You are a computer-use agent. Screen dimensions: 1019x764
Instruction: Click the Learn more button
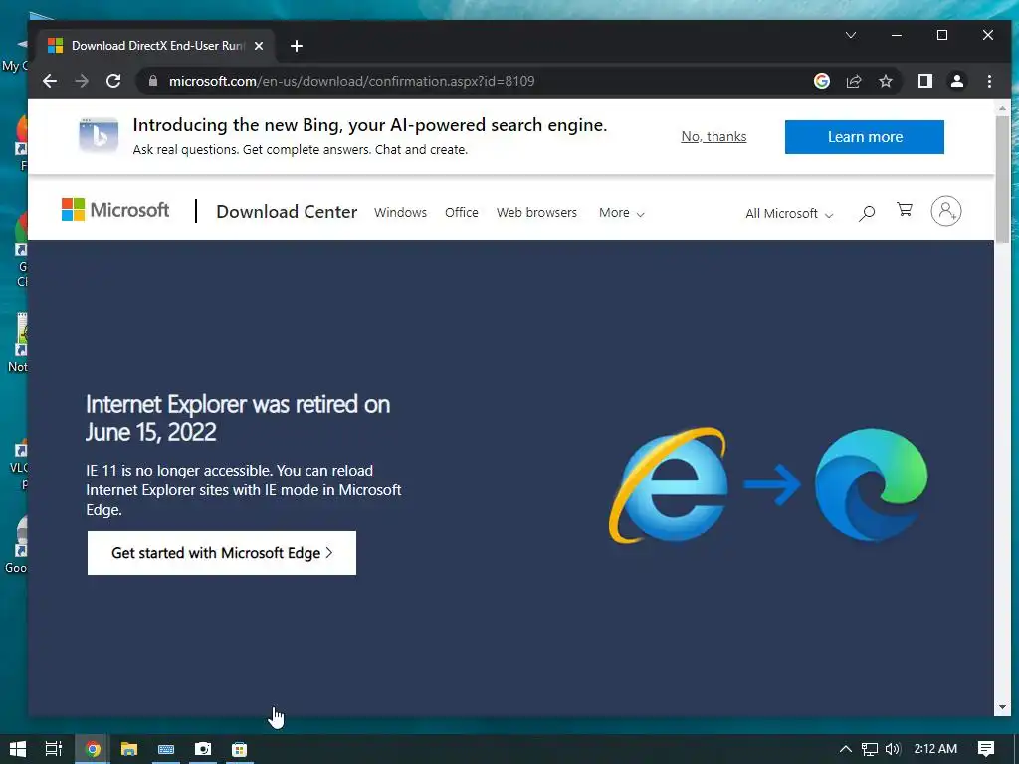(865, 137)
